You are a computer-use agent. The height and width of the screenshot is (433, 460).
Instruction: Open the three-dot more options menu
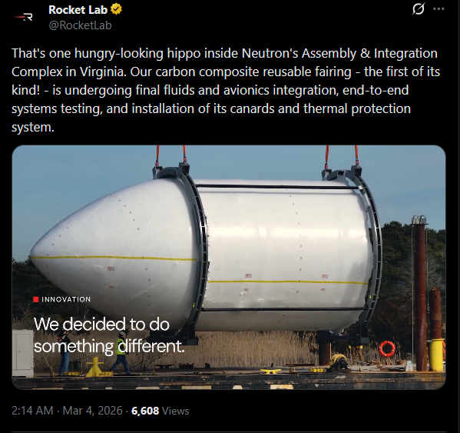[438, 8]
